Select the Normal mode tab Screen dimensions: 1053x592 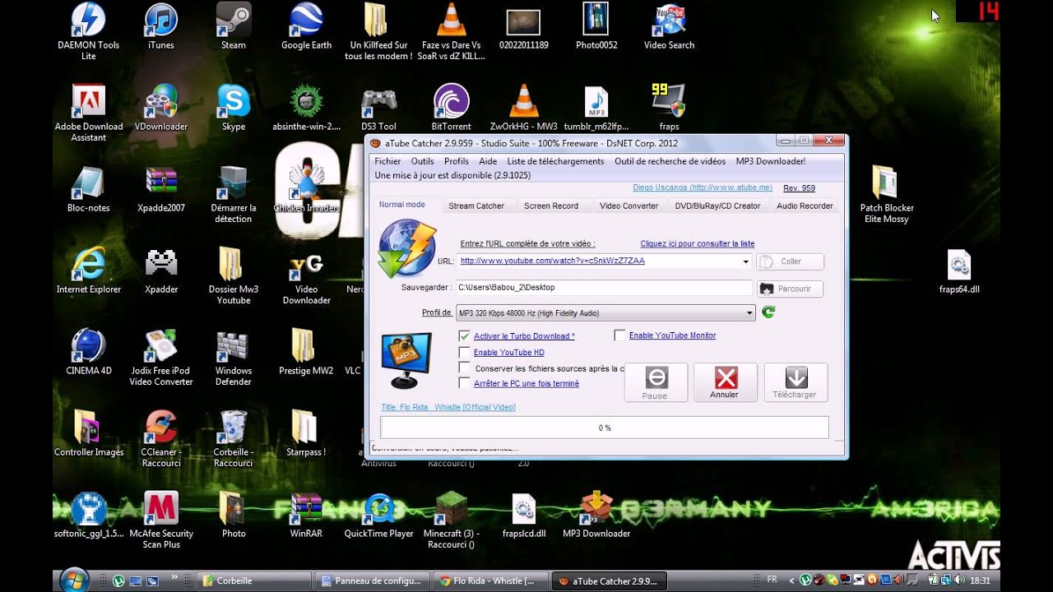[x=402, y=204]
